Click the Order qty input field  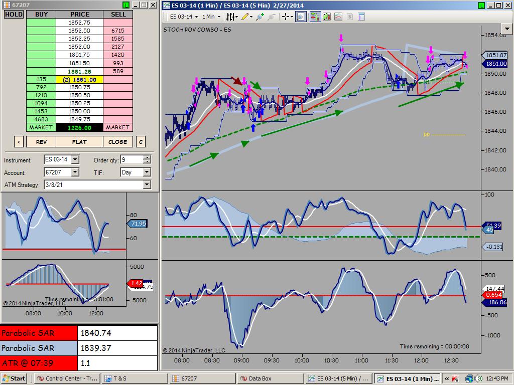[132, 160]
